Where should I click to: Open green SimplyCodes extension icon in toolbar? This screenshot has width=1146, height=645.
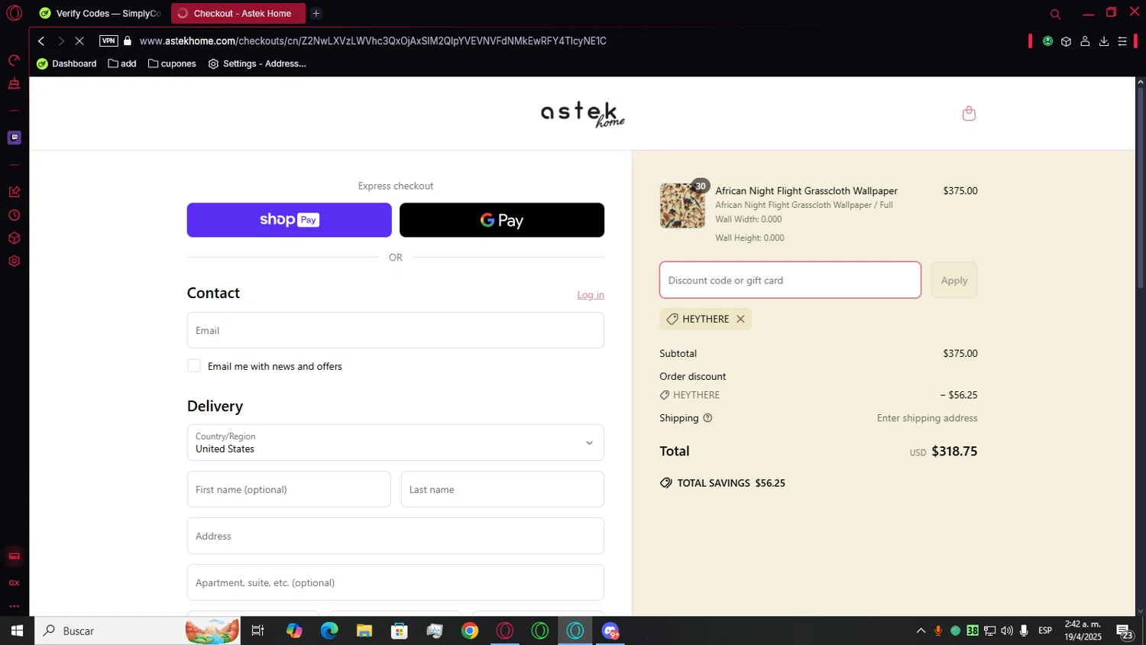(1047, 41)
